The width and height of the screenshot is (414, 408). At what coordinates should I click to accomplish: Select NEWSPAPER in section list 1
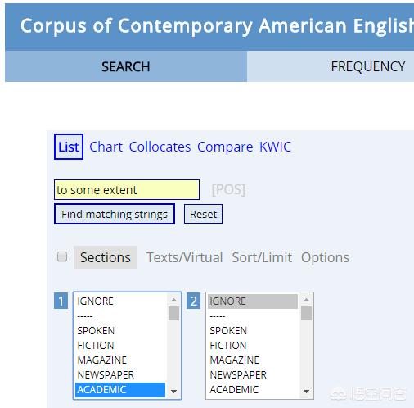(120, 374)
